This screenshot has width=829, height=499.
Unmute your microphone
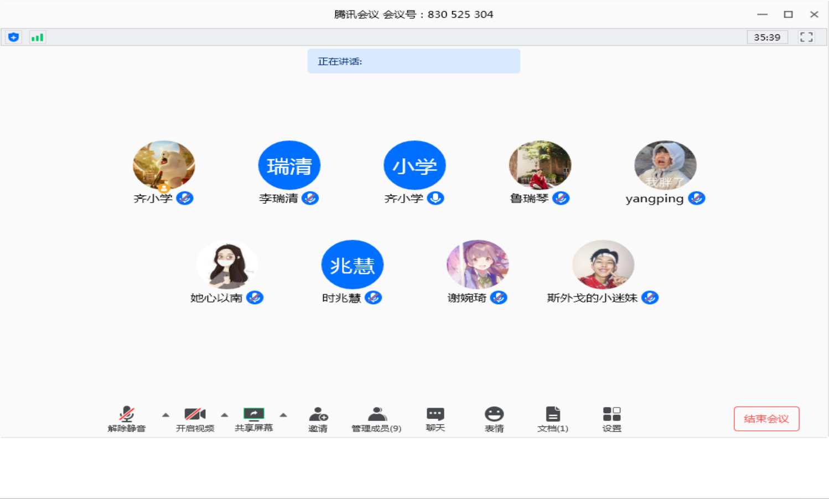[x=127, y=419]
